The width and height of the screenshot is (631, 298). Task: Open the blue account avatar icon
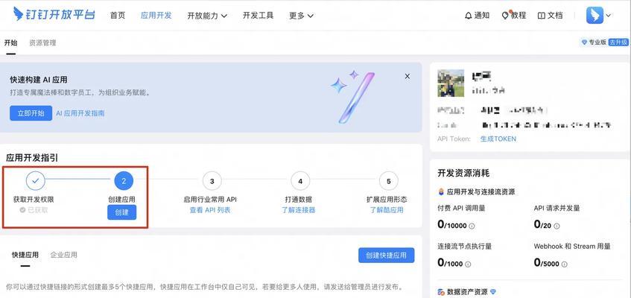coord(594,16)
